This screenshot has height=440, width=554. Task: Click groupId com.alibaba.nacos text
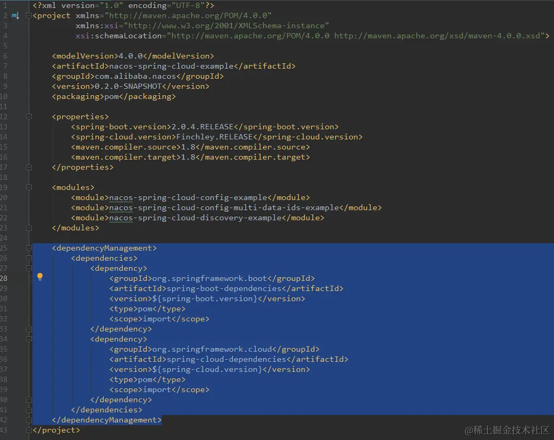pyautogui.click(x=135, y=76)
